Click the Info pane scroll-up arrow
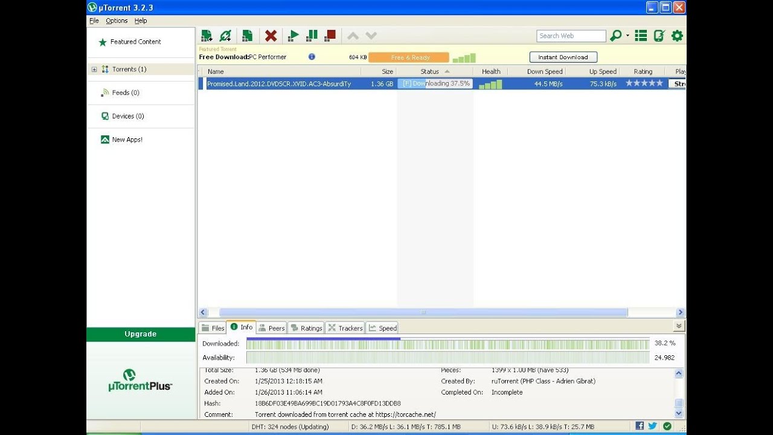 [679, 374]
